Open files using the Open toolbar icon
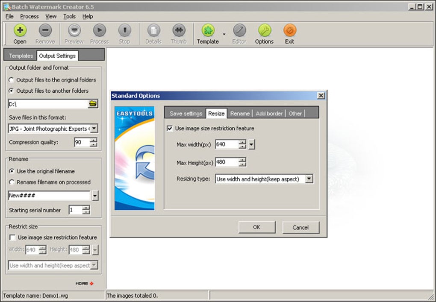 point(20,34)
